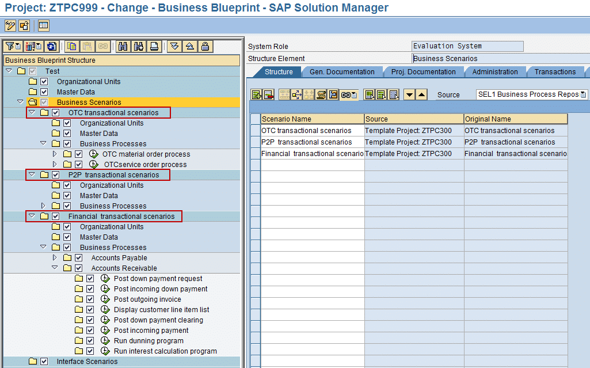Open the Transactions tab
Screen dimensions: 590x368
tap(554, 72)
